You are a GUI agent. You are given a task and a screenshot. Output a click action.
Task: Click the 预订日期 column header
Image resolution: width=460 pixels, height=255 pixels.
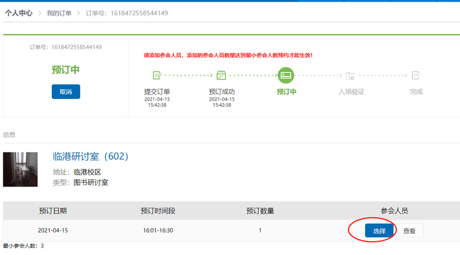pos(53,211)
